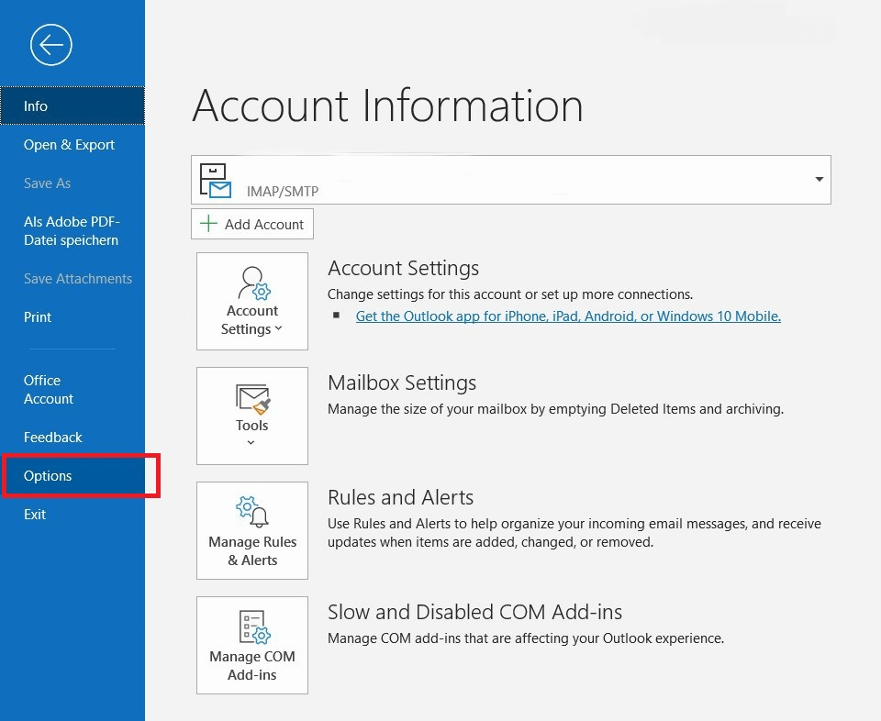
Task: Select the Feedback menu item
Action: point(72,437)
